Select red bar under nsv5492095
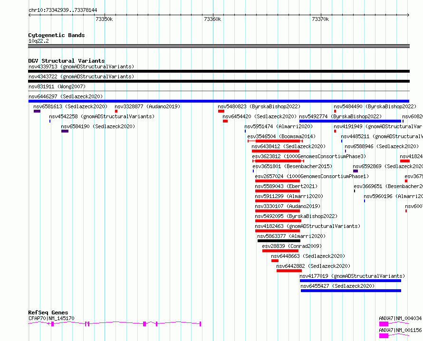Image resolution: width=423 pixels, height=341 pixels. (x=278, y=221)
